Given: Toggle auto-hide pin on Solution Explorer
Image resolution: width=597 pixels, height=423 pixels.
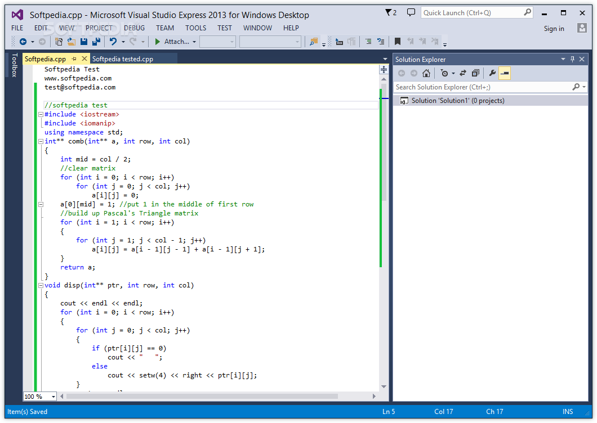Looking at the screenshot, I should 572,59.
